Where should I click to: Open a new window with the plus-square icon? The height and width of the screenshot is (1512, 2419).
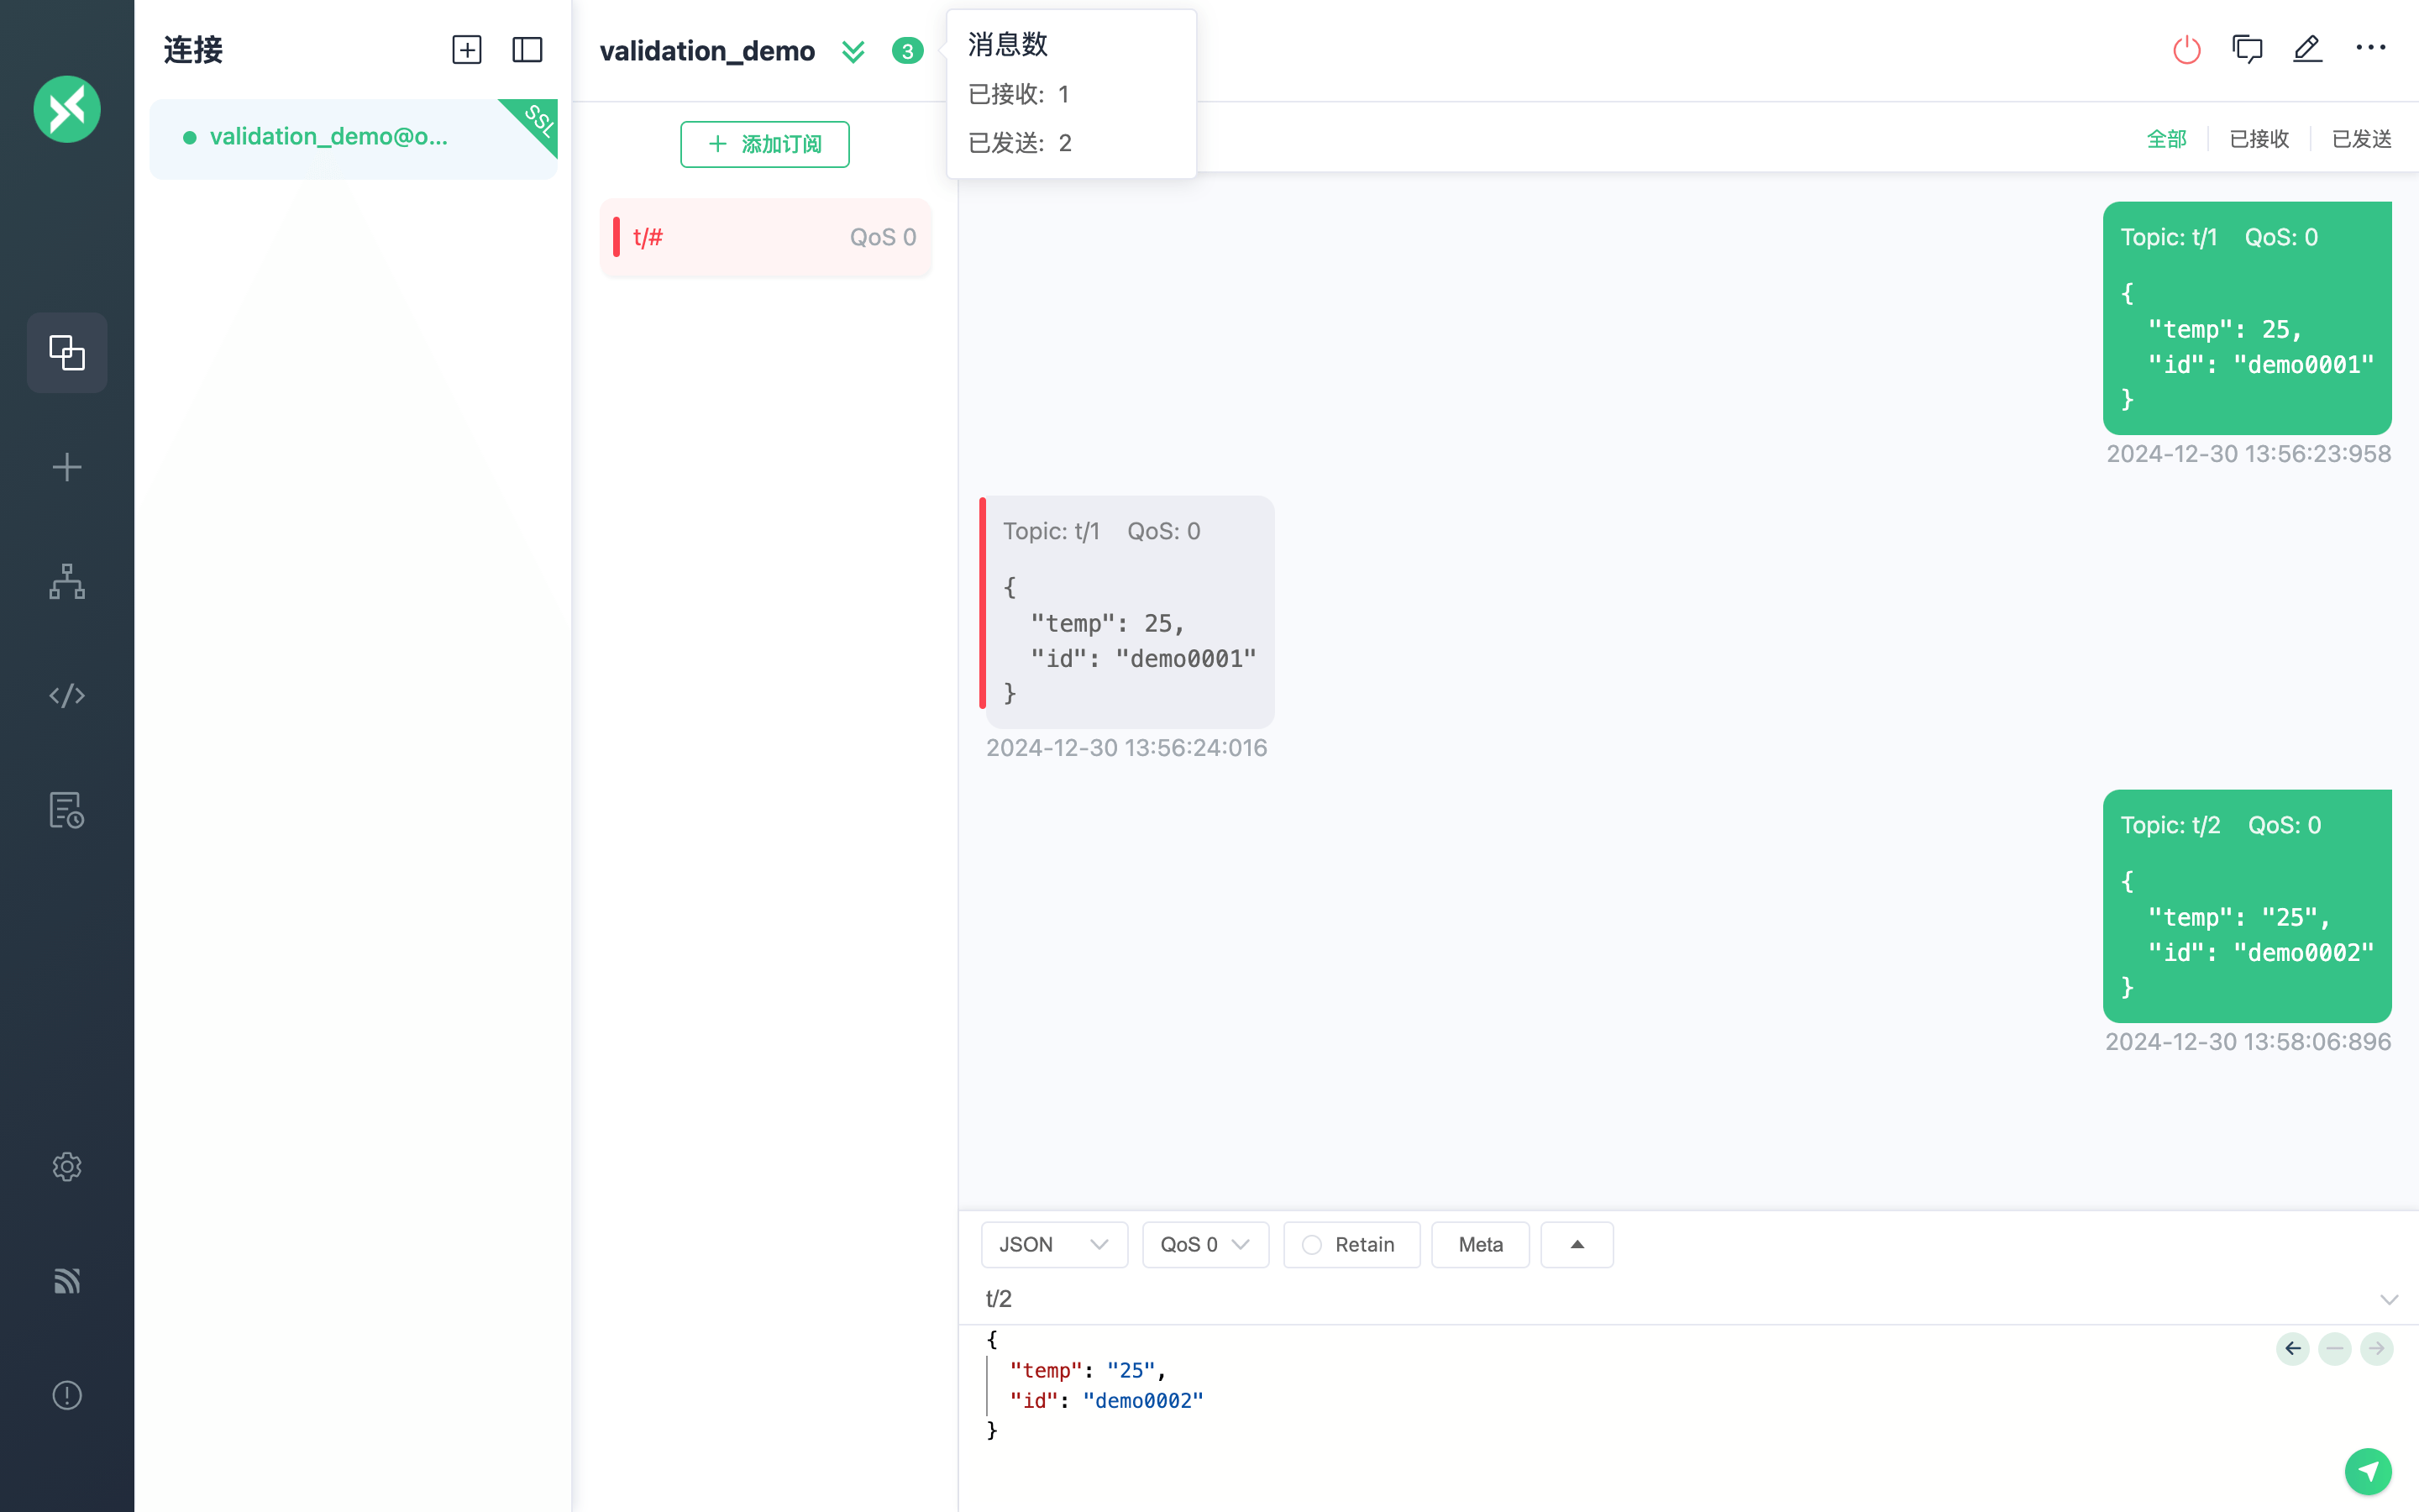[466, 49]
